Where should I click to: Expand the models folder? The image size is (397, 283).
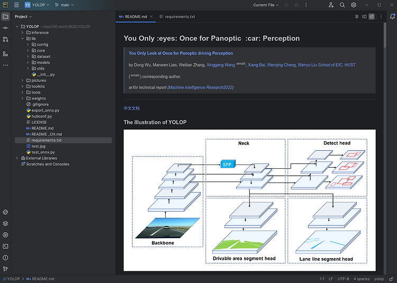pos(28,62)
